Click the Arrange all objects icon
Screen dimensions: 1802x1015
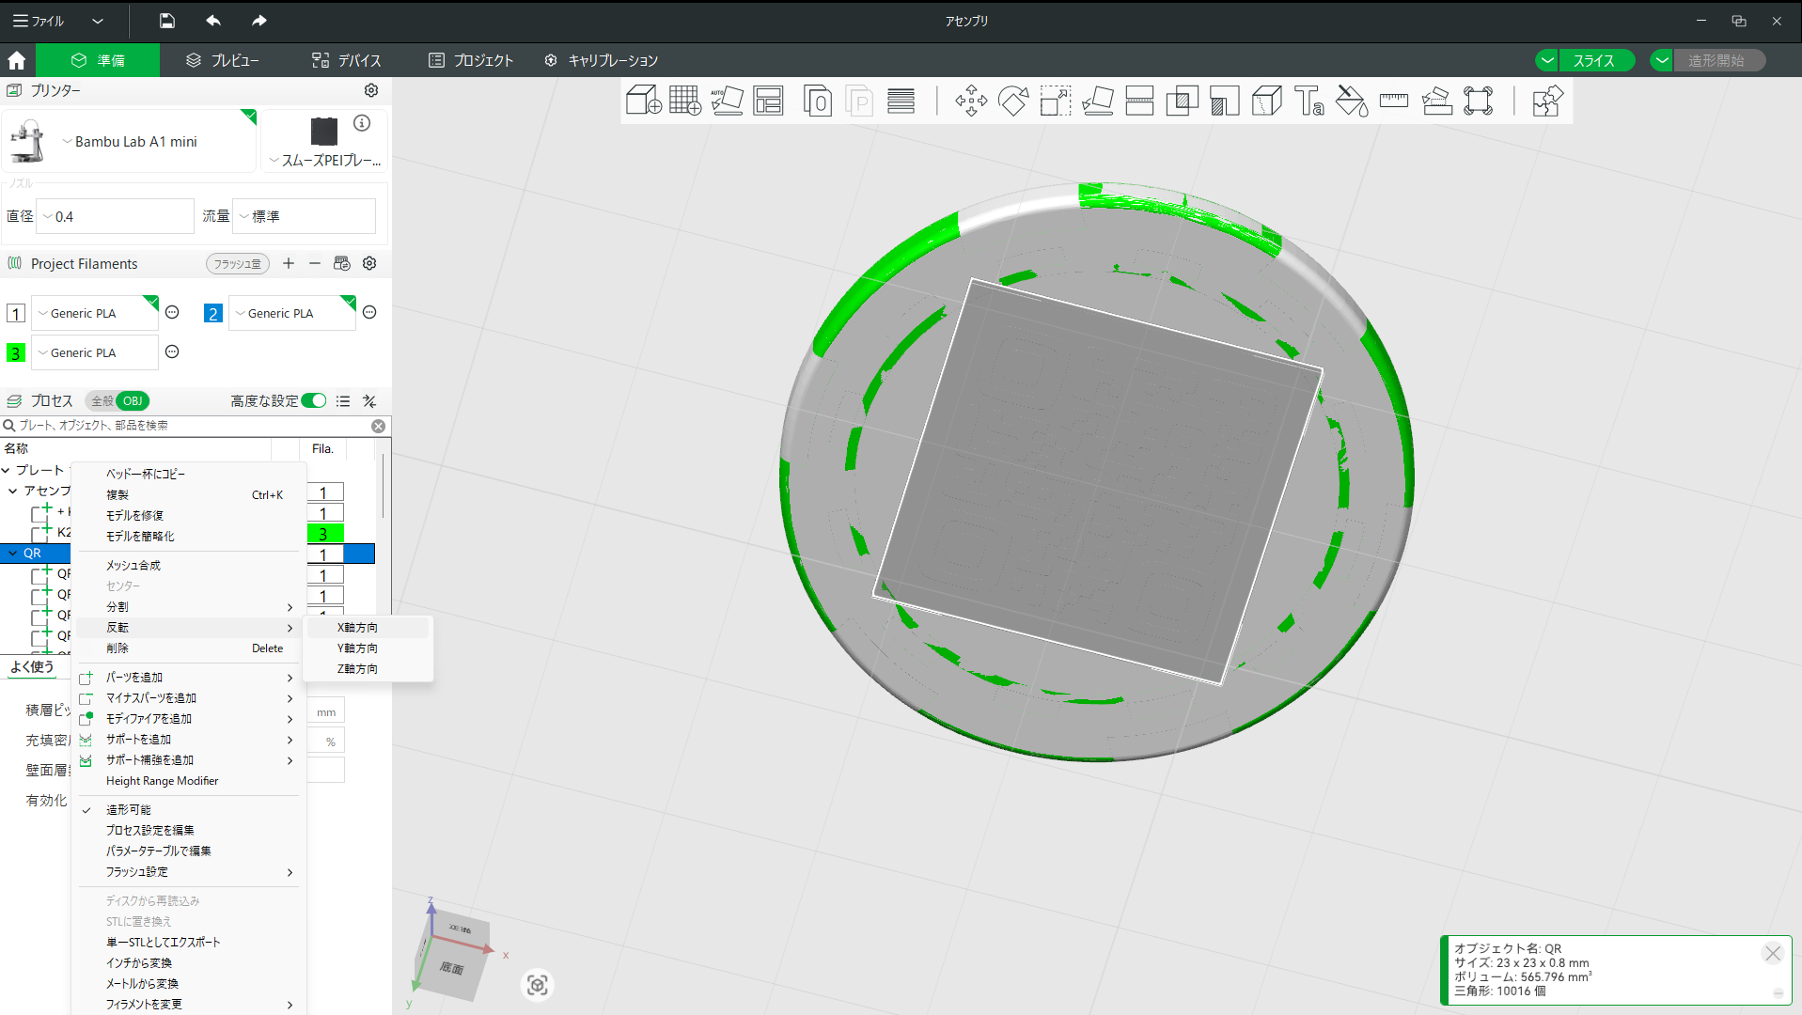click(x=768, y=101)
